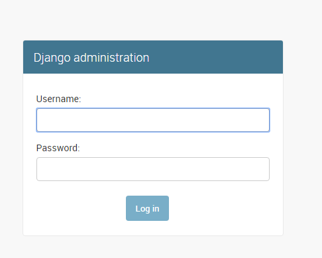Click the right end of the Password field
This screenshot has width=322, height=258.
coord(266,169)
